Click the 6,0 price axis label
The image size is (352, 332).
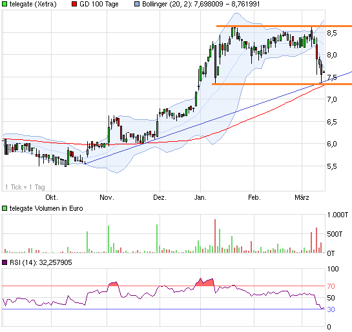(x=332, y=144)
